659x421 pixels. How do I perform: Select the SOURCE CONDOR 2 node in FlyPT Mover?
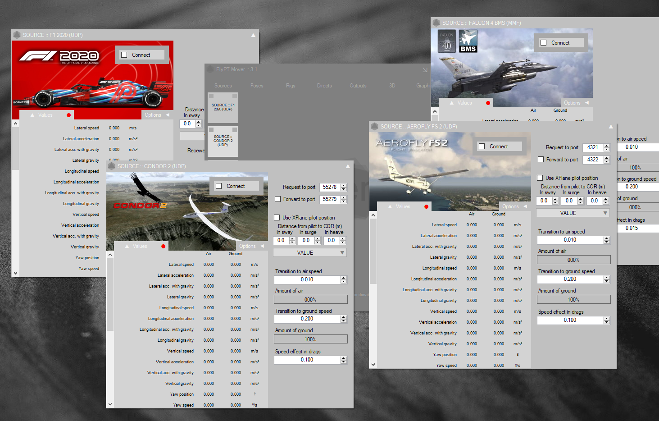223,141
